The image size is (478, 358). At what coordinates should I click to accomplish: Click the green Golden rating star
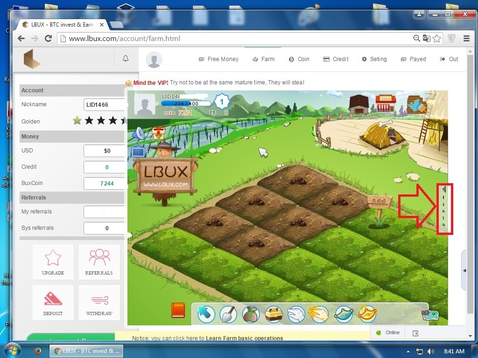tap(77, 121)
